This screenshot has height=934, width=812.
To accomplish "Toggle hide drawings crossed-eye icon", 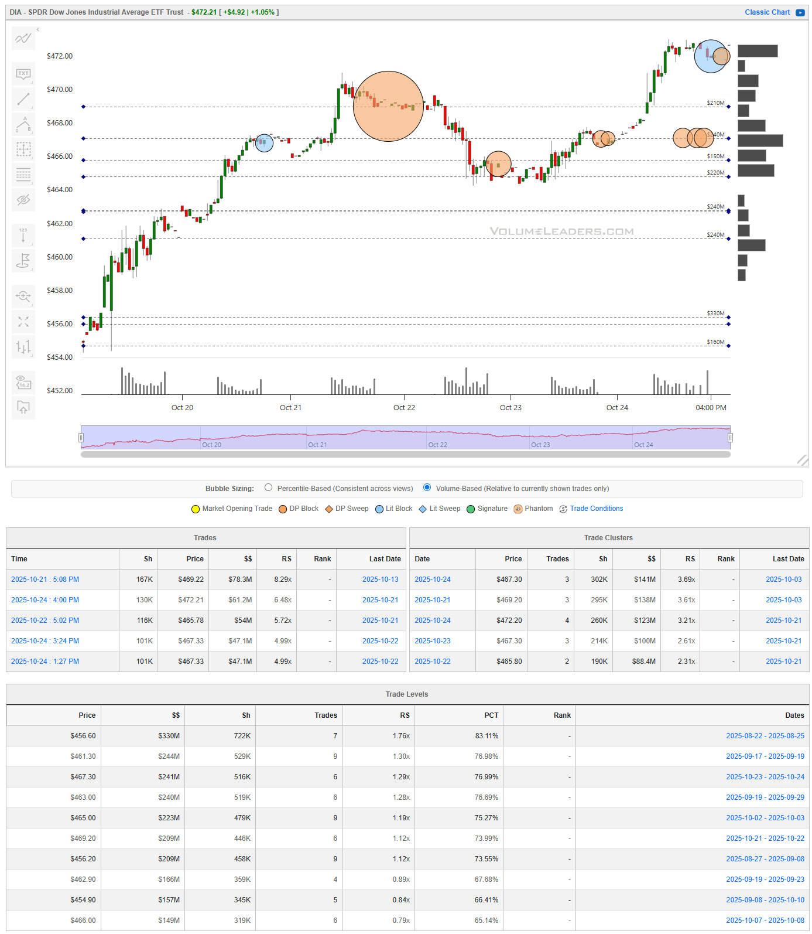I will 23,200.
